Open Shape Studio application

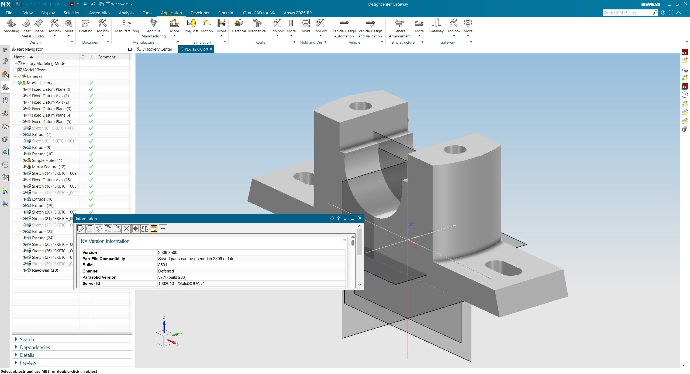(39, 29)
